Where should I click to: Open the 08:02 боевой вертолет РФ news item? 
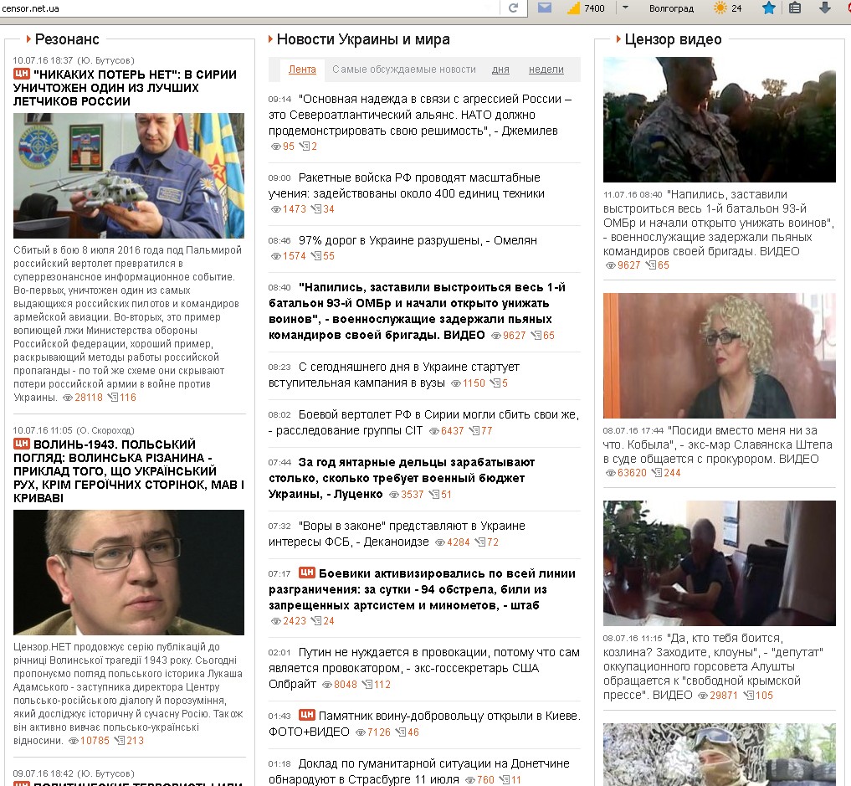(x=423, y=423)
